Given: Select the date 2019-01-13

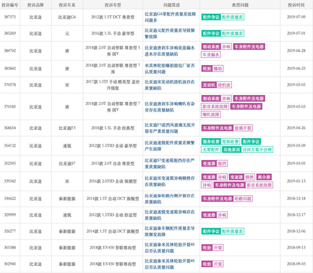Looking at the screenshot, I should click(296, 181).
